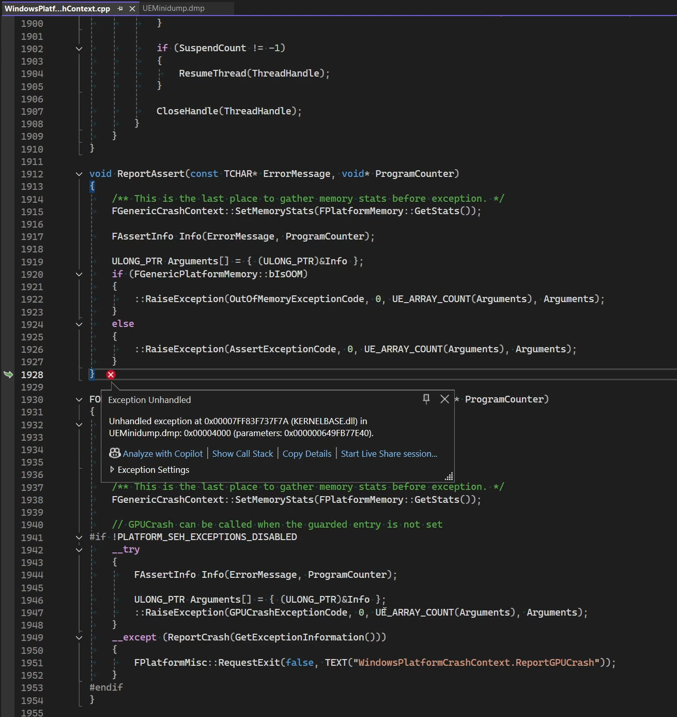The image size is (677, 717).
Task: Click line number 1912
Action: [32, 174]
